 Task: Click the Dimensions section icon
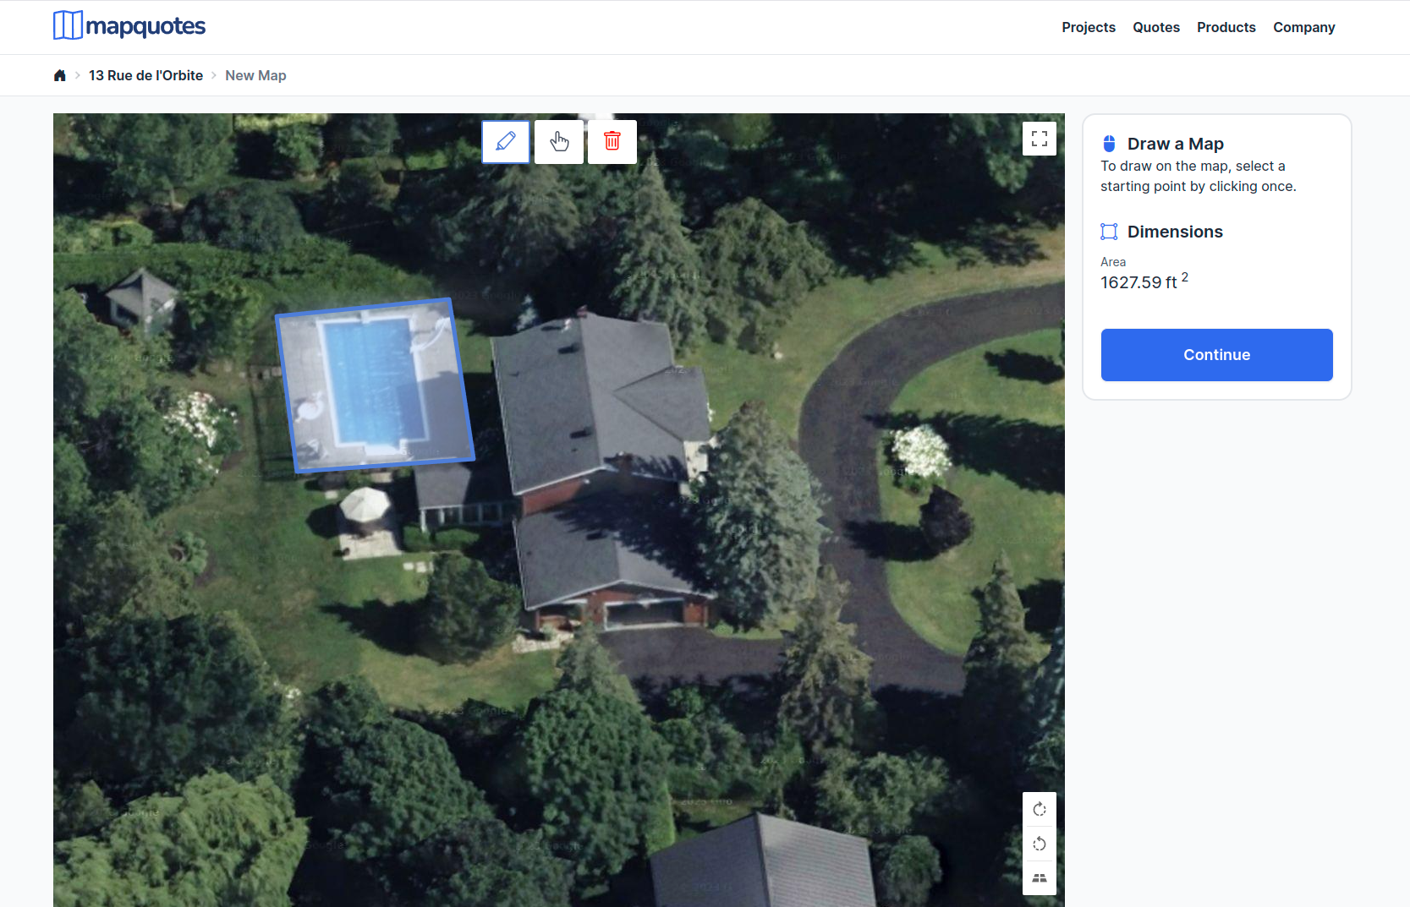click(1109, 232)
